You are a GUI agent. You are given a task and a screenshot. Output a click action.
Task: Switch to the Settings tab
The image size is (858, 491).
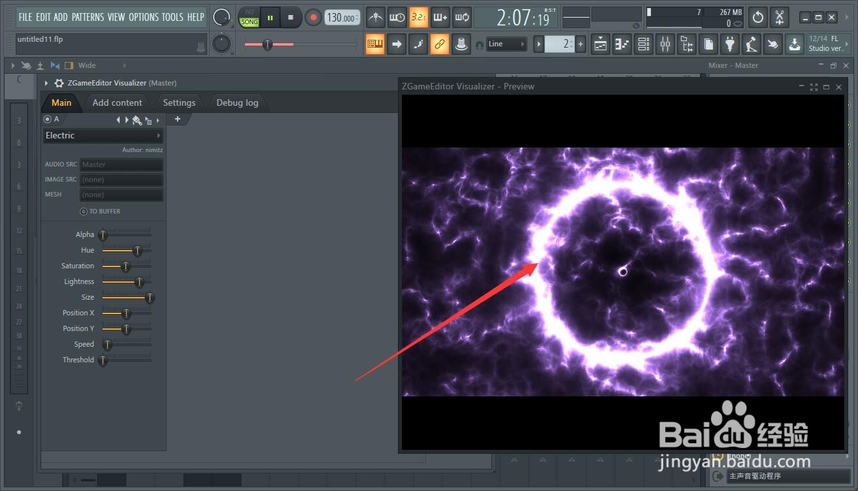coord(179,103)
